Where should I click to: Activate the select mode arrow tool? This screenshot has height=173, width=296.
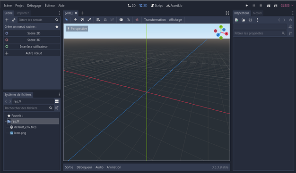tap(67, 20)
